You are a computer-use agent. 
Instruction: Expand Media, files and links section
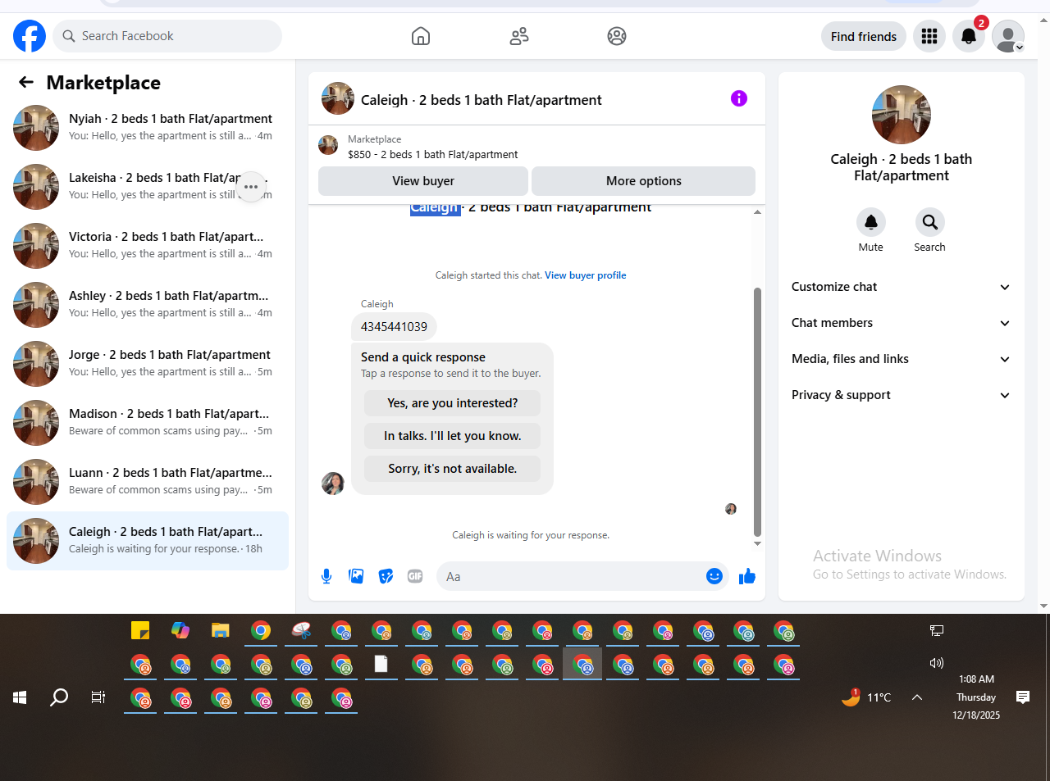[901, 359]
